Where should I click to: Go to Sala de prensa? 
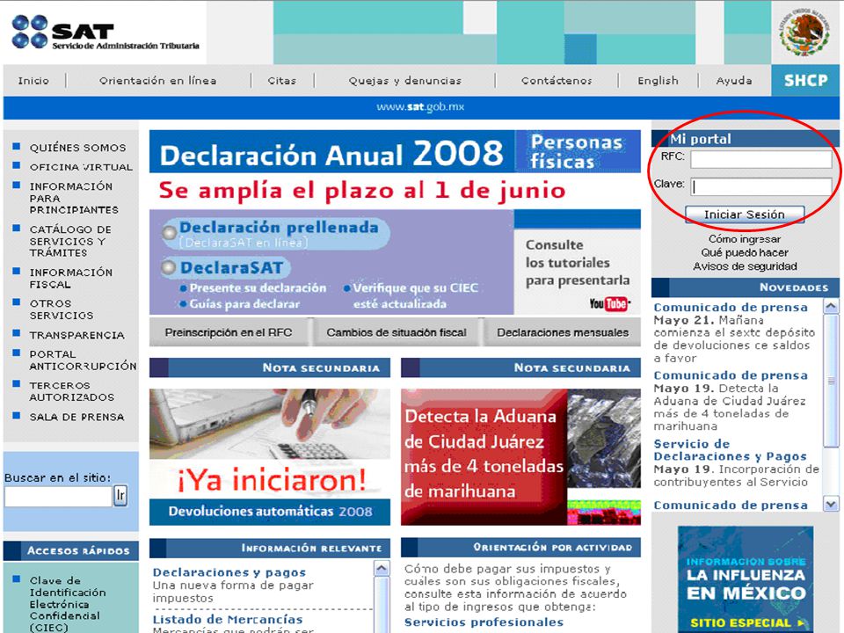tap(77, 417)
